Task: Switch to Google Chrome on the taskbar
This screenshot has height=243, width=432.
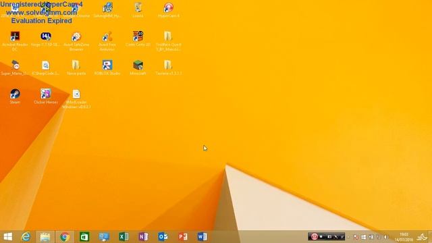Action: click(x=65, y=237)
